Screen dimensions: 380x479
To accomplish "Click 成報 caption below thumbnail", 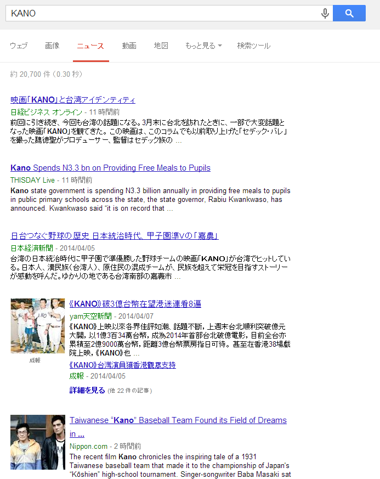I will click(35, 360).
